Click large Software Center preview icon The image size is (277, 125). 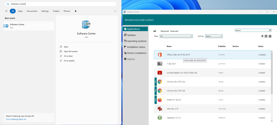point(86,25)
